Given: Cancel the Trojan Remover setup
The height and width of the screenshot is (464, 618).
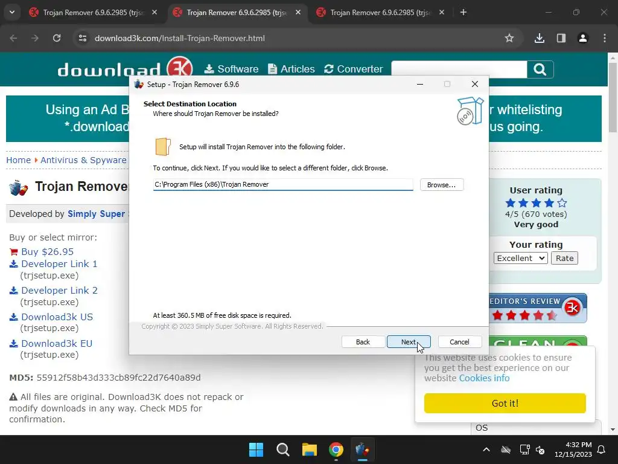Looking at the screenshot, I should [459, 342].
